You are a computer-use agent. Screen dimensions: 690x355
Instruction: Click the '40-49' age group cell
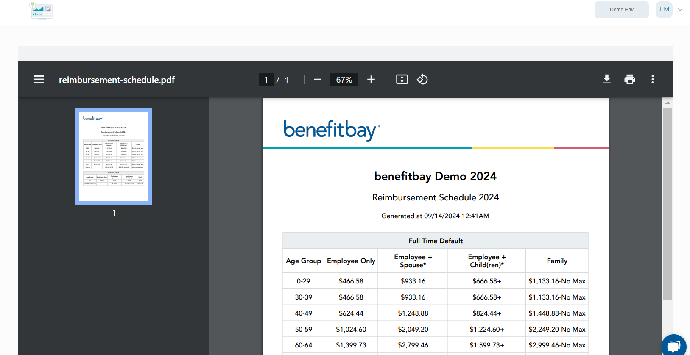303,313
